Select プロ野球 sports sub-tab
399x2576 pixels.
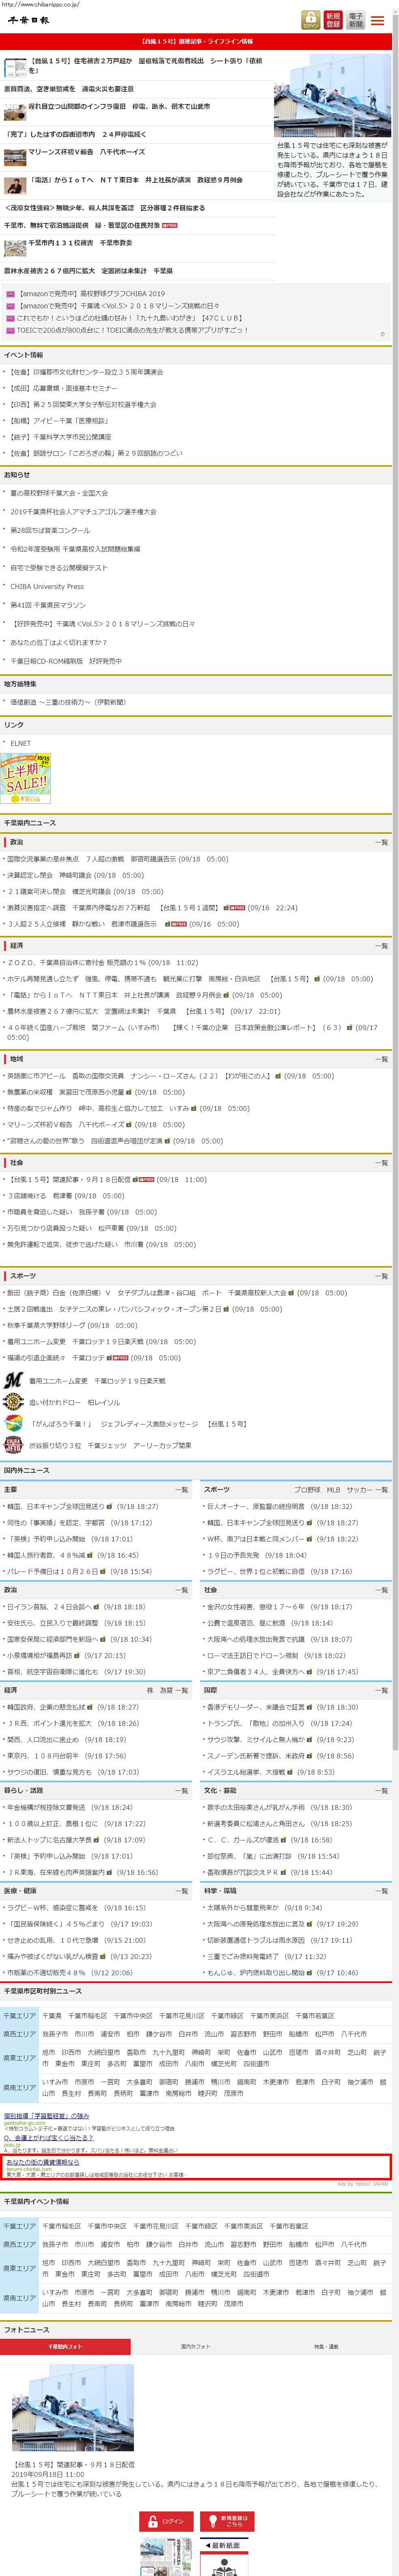pos(307,1490)
